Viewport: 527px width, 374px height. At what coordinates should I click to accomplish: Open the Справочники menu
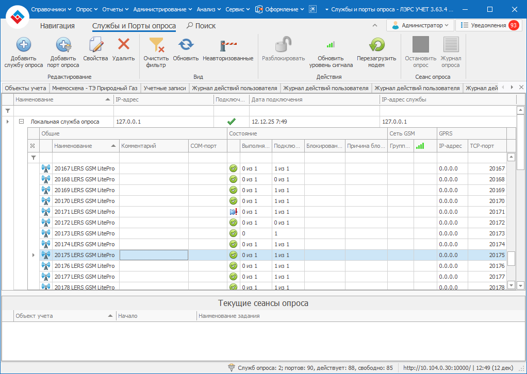[x=52, y=9]
